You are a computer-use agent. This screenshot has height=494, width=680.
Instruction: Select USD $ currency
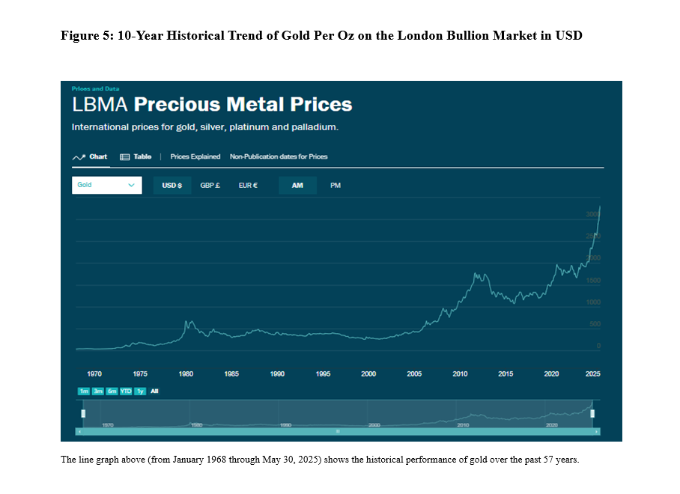(x=172, y=186)
